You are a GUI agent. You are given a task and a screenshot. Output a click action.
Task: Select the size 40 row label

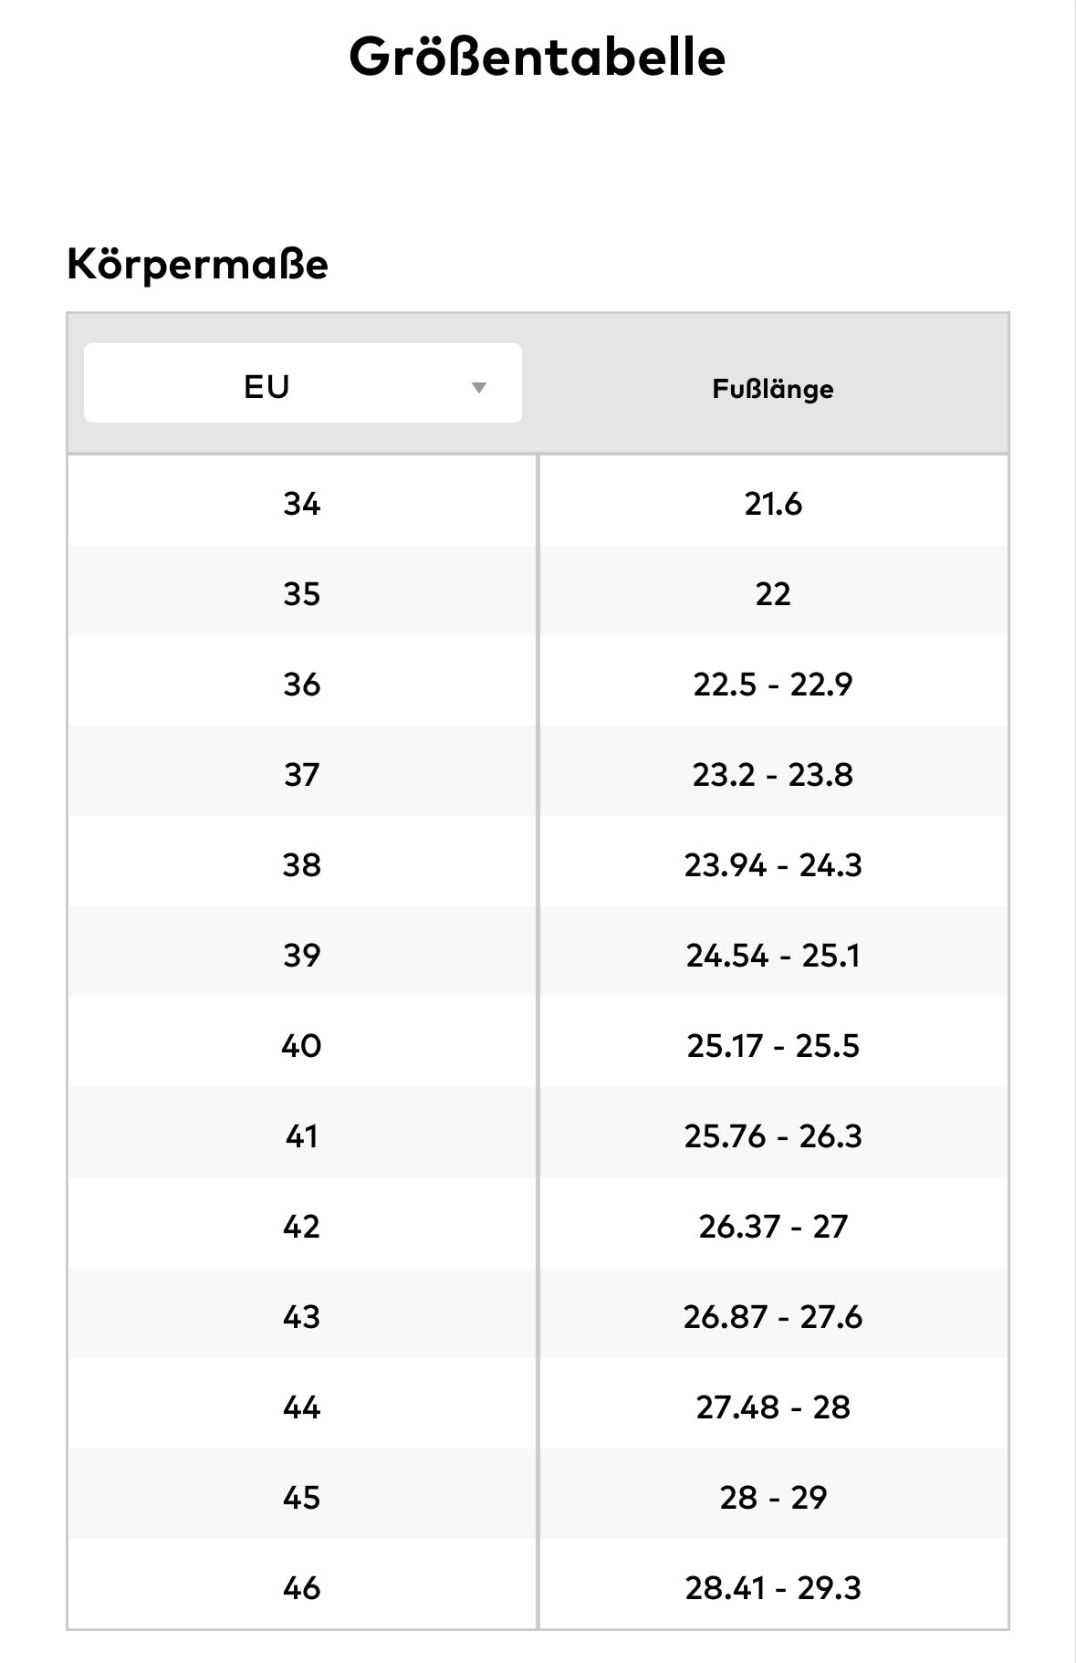(301, 1045)
